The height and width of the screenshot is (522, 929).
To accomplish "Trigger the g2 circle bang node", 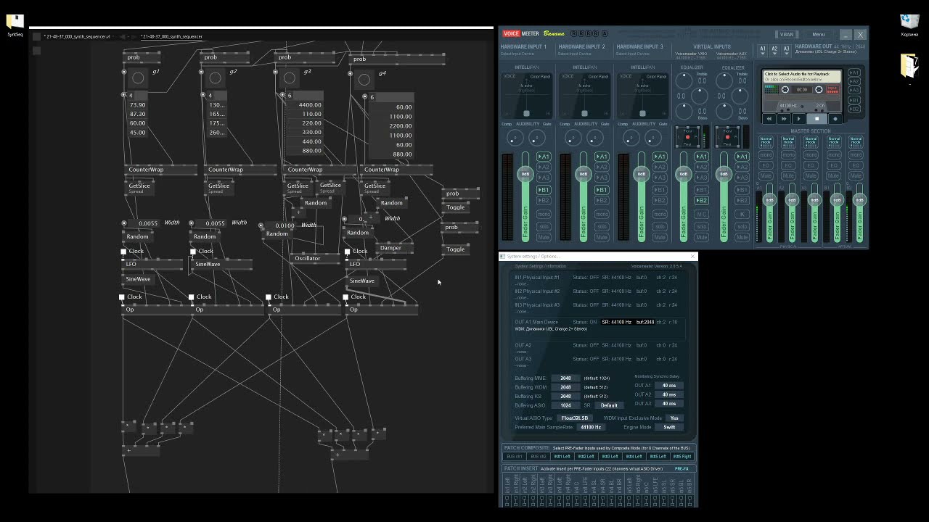I will pos(215,78).
